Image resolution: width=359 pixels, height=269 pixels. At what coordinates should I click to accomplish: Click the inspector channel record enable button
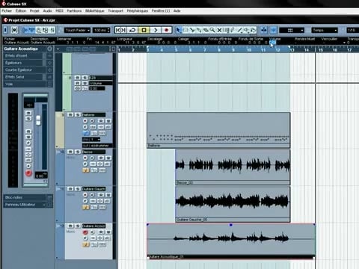click(x=28, y=173)
